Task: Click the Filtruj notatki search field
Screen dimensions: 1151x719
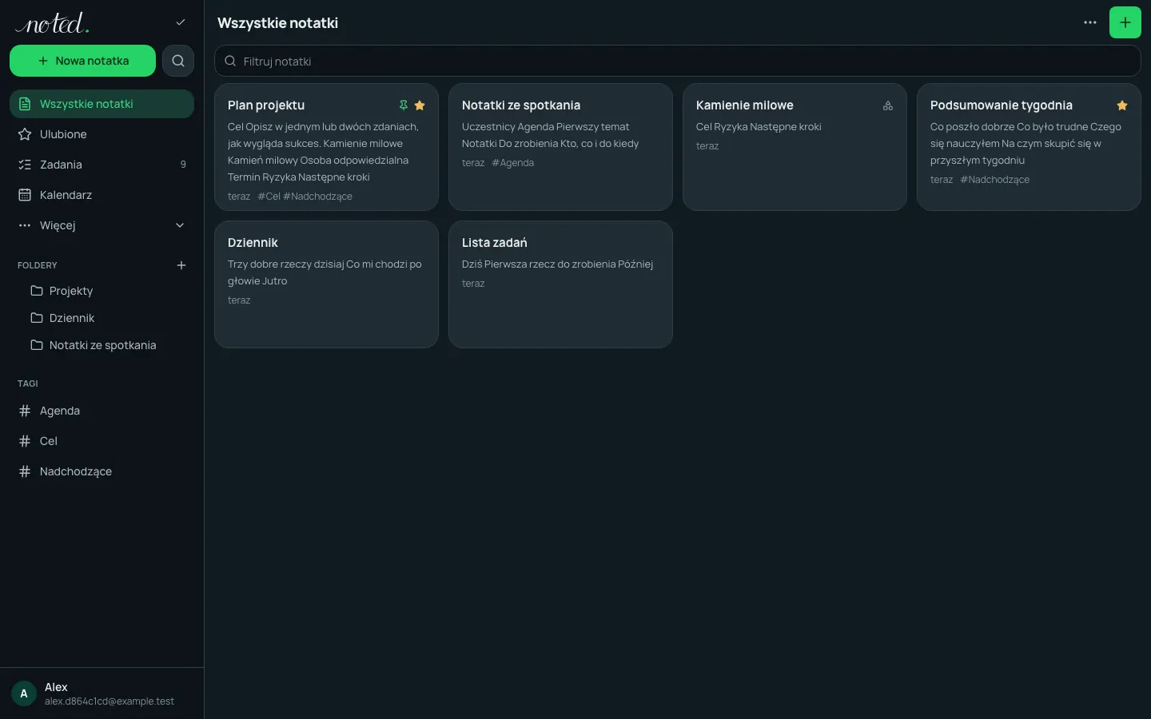Action: click(677, 61)
